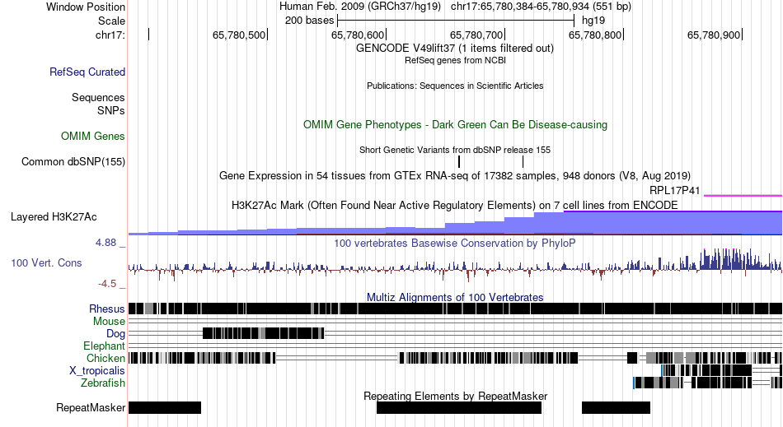
Task: Click the leftmost RepeatMasker block
Action: 165,407
